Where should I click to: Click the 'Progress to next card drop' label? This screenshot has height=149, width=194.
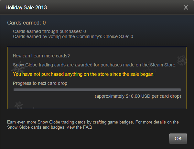(40, 83)
